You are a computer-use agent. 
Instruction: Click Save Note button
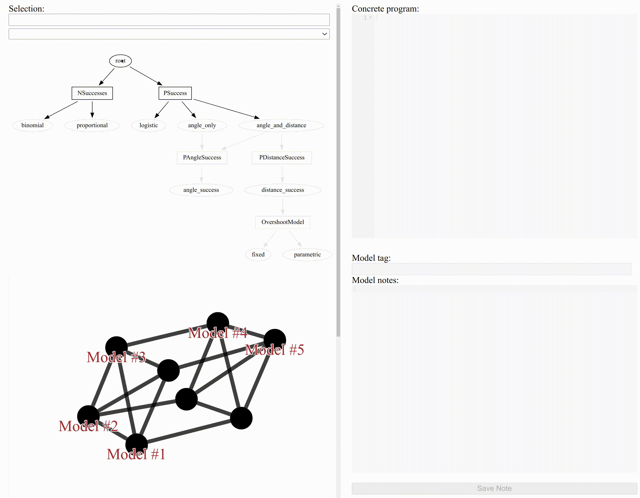(494, 488)
